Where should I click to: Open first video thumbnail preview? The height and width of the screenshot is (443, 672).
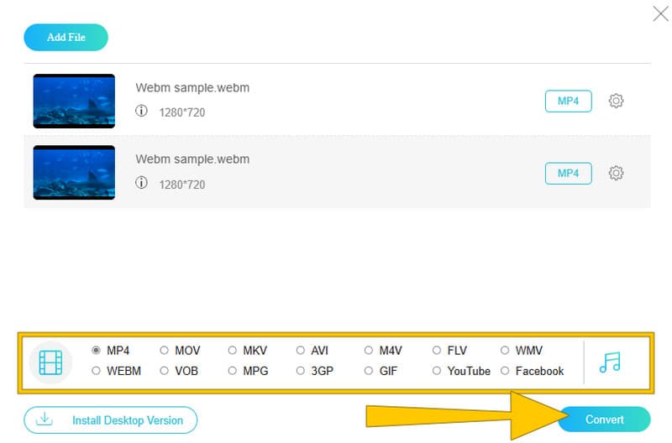click(74, 101)
